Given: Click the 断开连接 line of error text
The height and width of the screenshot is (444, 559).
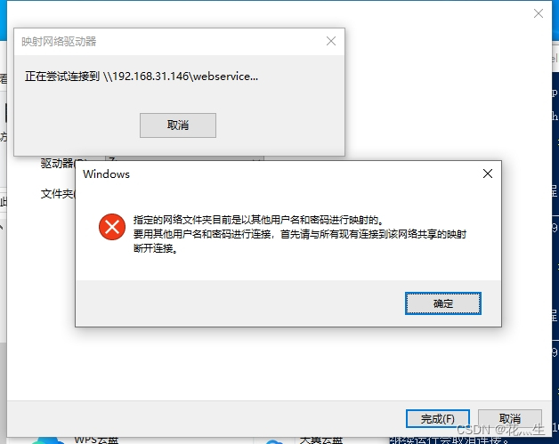Looking at the screenshot, I should 156,248.
